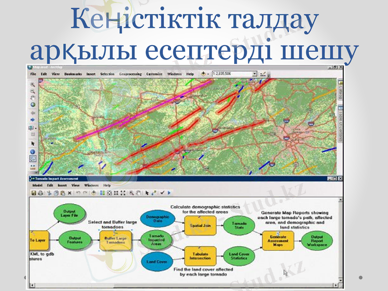The image size is (388, 291).
Task: Open the scale dropdown showing 1:2,835,506
Action: click(x=255, y=74)
